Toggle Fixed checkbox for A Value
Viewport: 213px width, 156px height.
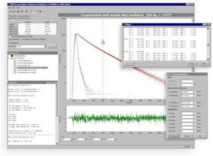[x=195, y=113]
